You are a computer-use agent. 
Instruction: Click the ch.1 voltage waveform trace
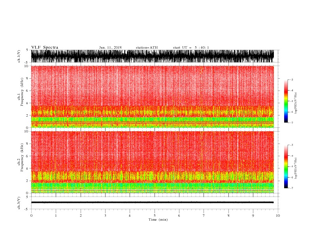coord(153,56)
